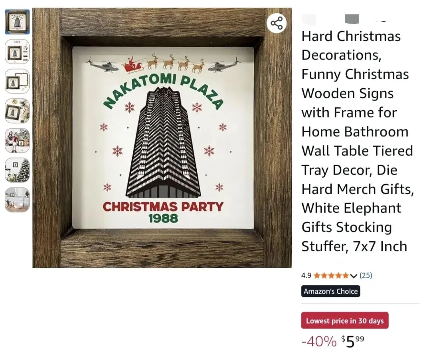431x350 pixels.
Task: Click the share icon on product image
Action: tap(276, 23)
